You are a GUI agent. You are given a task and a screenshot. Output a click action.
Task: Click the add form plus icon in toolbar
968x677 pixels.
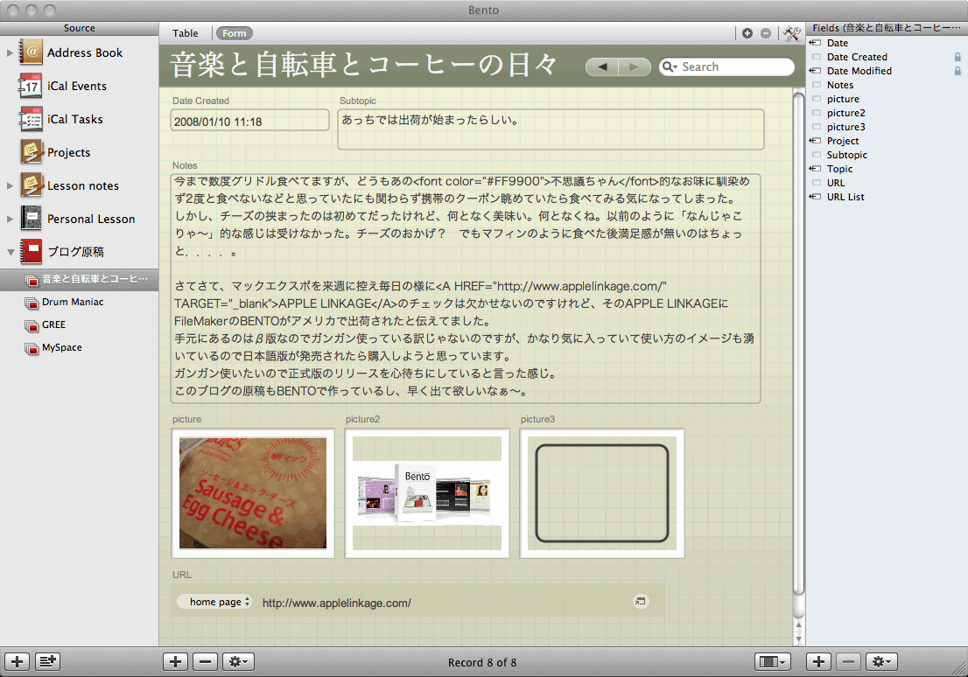click(747, 33)
